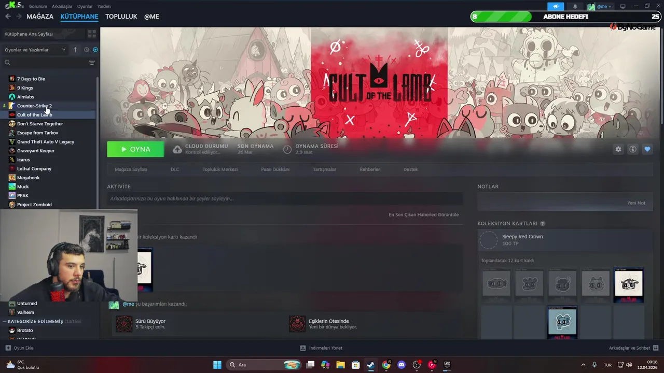Open the DLC page link
The height and width of the screenshot is (373, 664).
(x=175, y=169)
